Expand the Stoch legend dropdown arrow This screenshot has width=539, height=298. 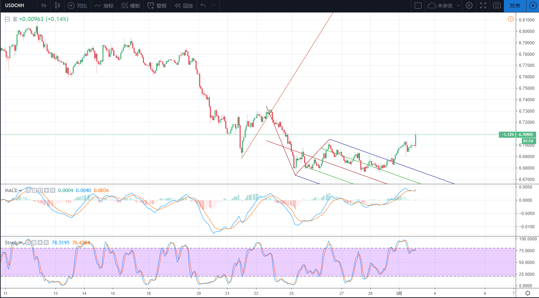(20, 243)
